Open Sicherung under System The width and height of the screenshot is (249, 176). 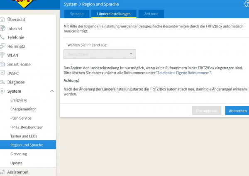(x=19, y=154)
